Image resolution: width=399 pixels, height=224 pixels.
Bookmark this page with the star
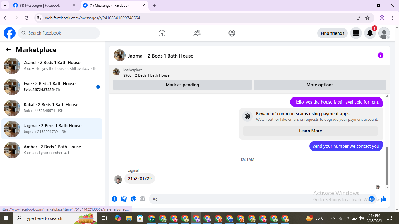point(367,18)
